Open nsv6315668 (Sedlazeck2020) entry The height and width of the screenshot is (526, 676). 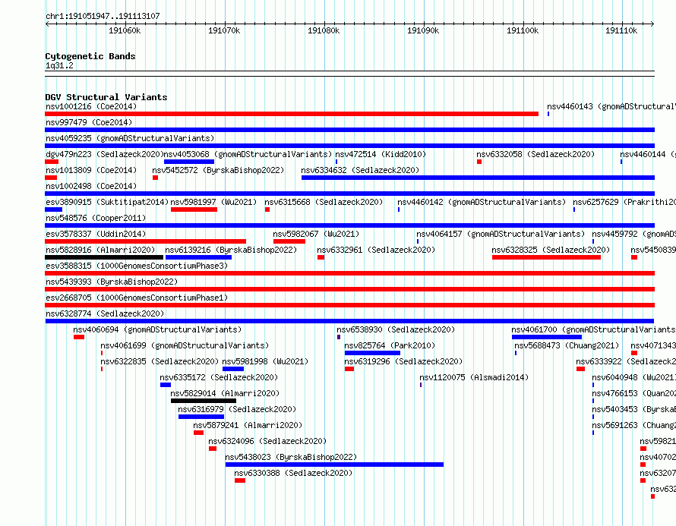tap(324, 202)
